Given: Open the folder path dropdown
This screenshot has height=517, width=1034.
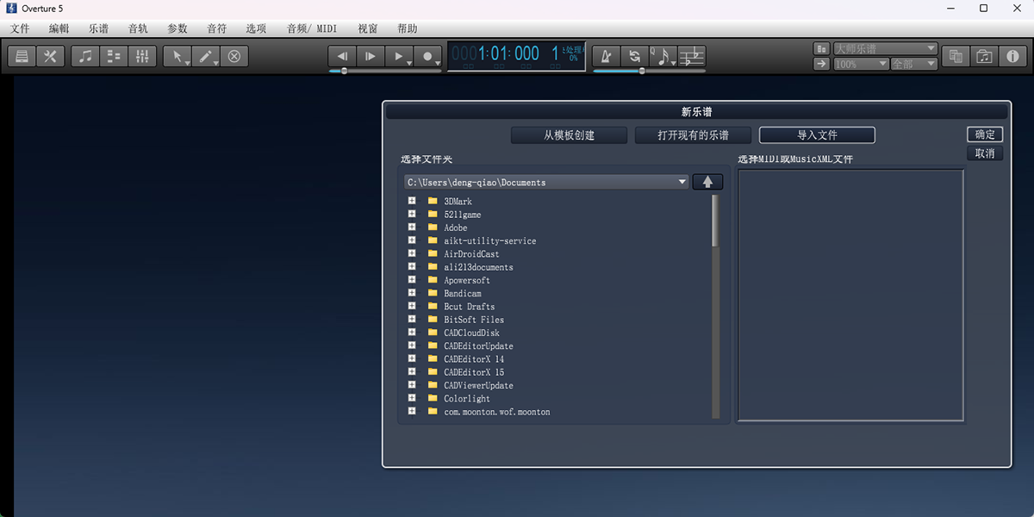Looking at the screenshot, I should [682, 182].
